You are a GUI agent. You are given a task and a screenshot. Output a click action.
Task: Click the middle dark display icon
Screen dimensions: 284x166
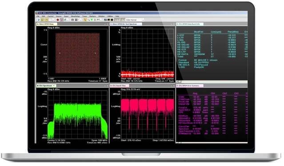[x=109, y=20]
